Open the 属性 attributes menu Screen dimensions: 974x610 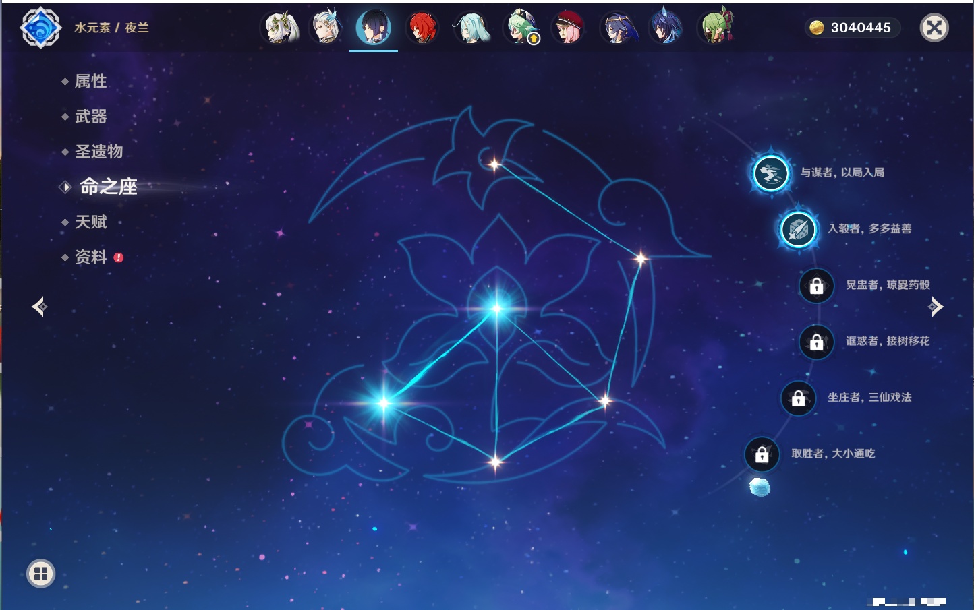(90, 82)
